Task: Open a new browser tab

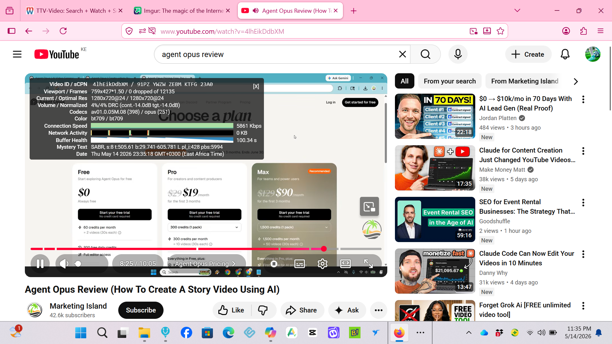Action: 354,11
